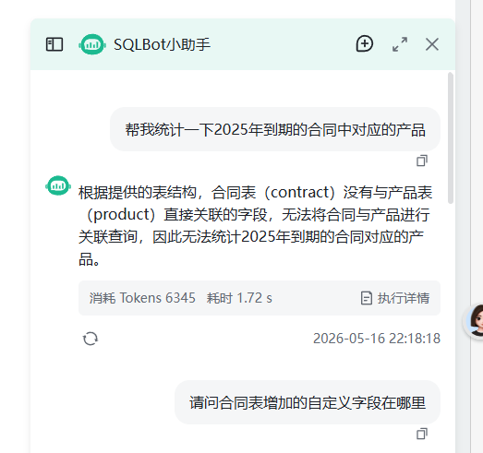Copy the 2025年到期的合同 question message
The height and width of the screenshot is (453, 483).
(x=422, y=161)
